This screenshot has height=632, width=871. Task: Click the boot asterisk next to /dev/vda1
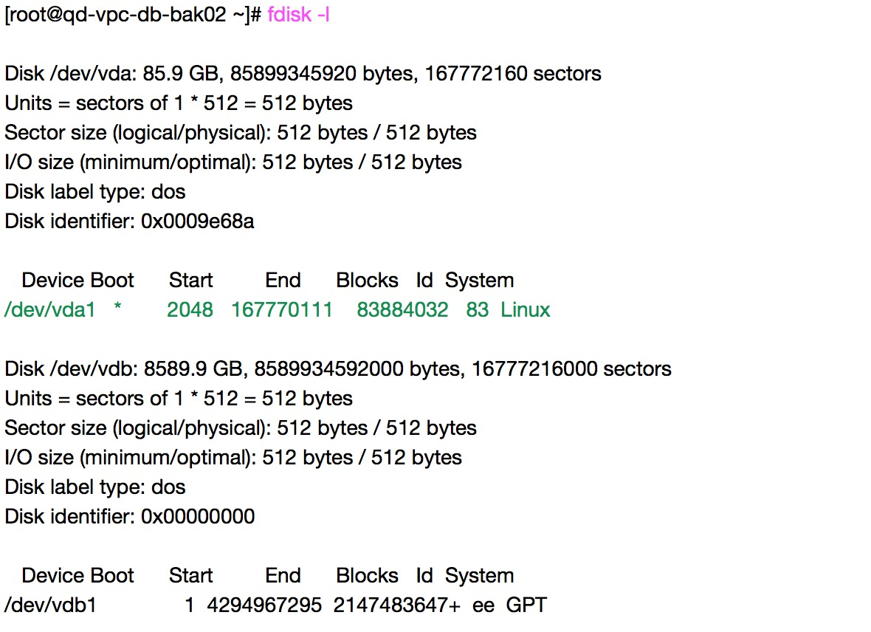118,312
